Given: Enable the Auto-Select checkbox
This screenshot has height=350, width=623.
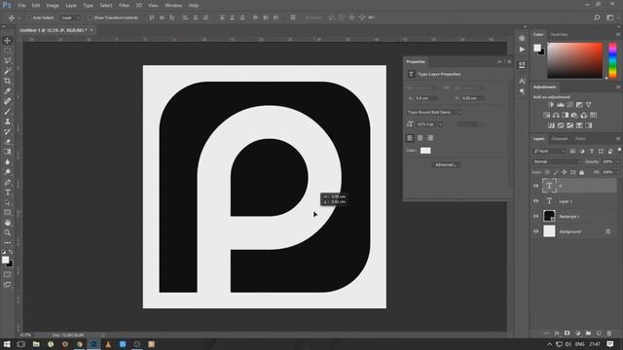Looking at the screenshot, I should coord(29,17).
